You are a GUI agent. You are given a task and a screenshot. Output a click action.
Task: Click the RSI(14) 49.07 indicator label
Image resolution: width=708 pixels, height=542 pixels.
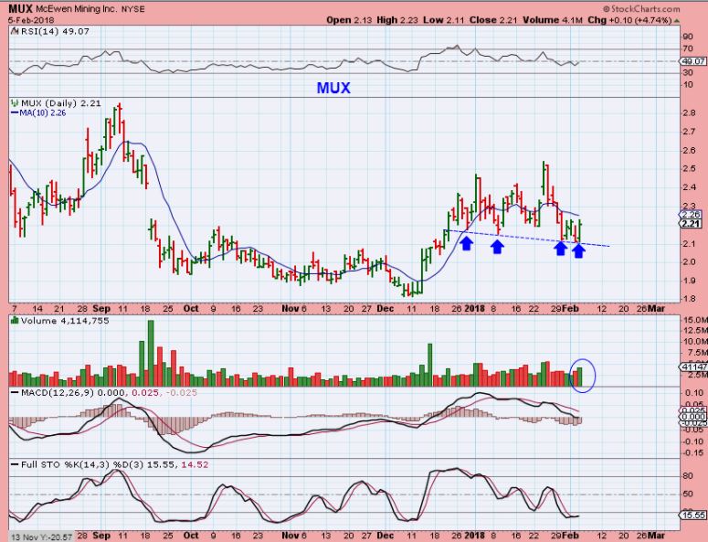coord(55,31)
